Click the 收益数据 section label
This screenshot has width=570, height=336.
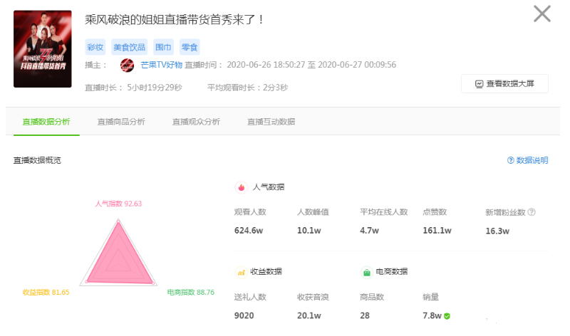266,272
